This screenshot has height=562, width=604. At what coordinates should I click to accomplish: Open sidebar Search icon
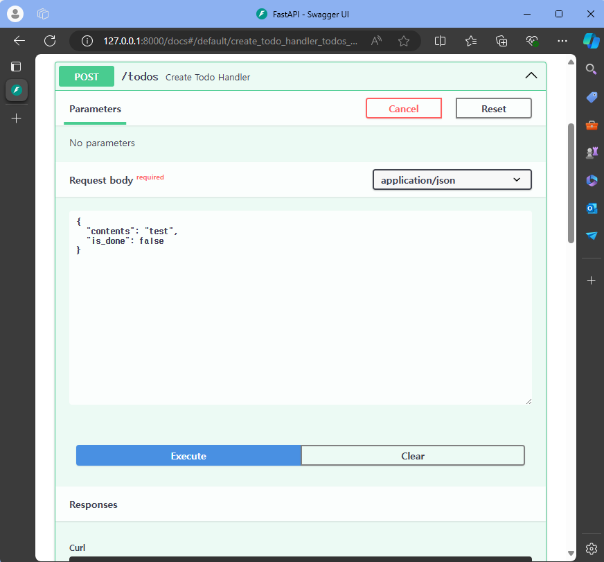coord(592,69)
